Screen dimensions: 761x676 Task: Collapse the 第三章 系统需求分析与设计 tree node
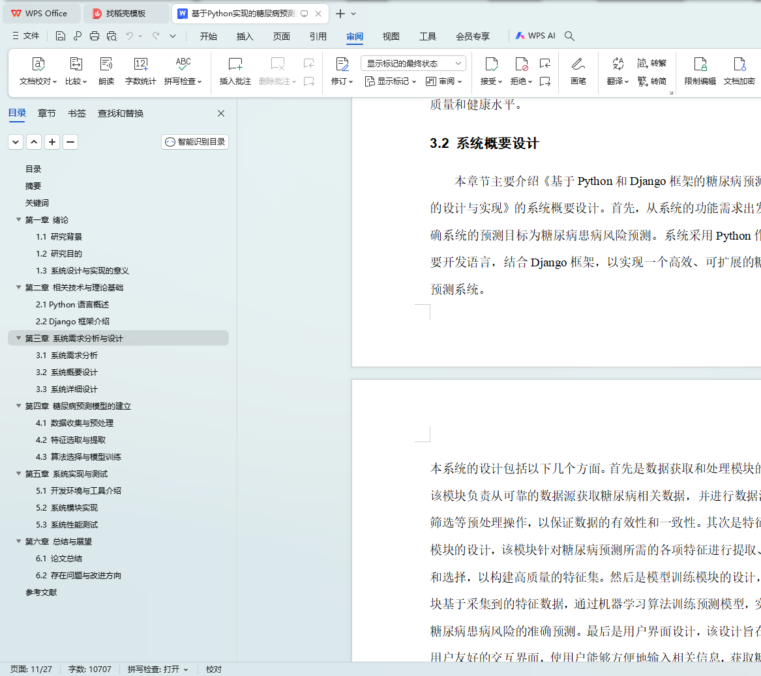[x=18, y=338]
